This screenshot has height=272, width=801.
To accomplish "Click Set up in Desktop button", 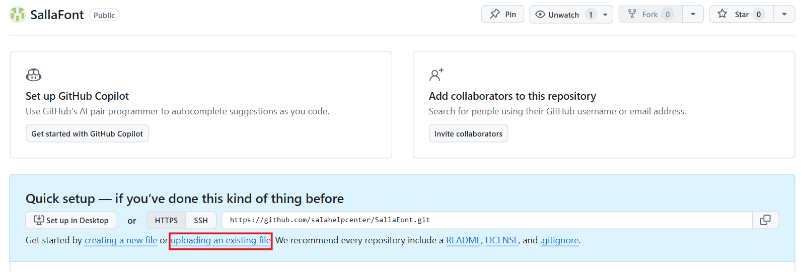I will point(71,220).
